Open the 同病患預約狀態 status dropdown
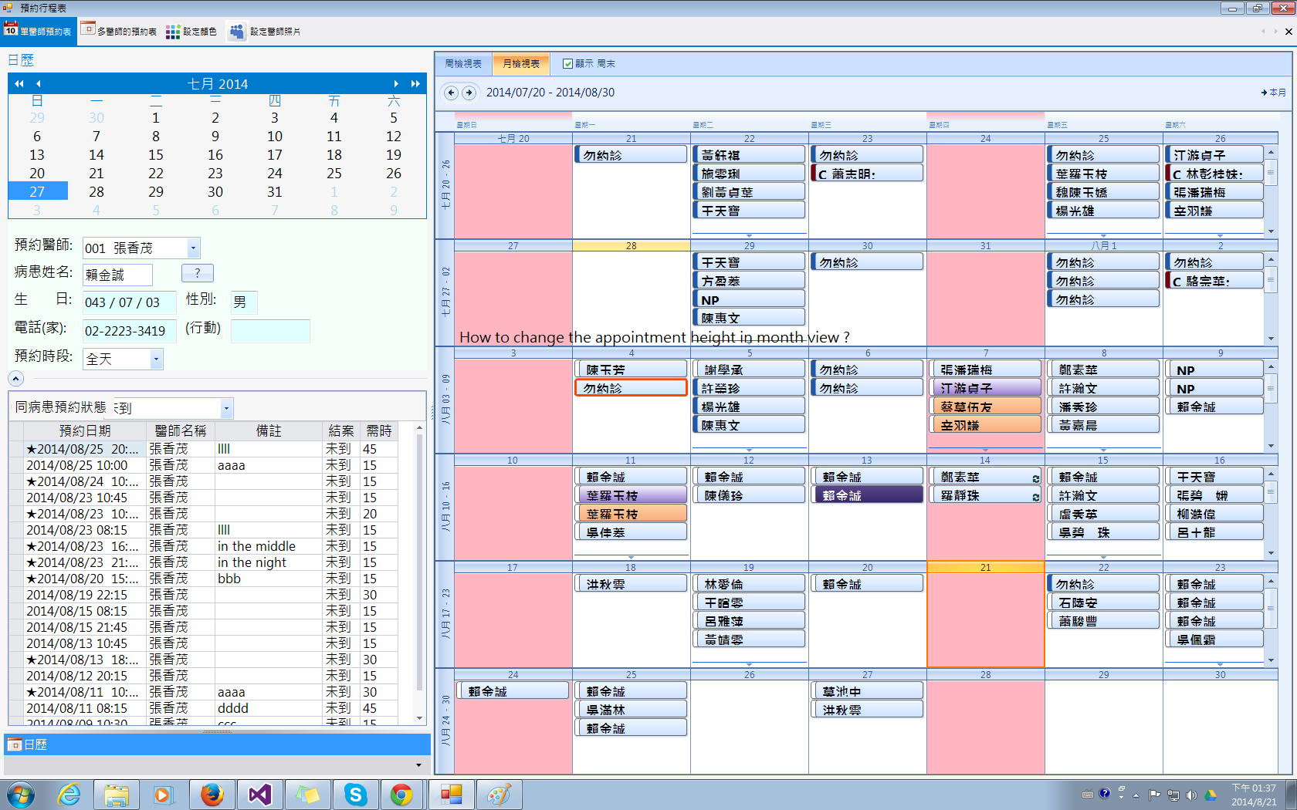The width and height of the screenshot is (1297, 810). 226,408
